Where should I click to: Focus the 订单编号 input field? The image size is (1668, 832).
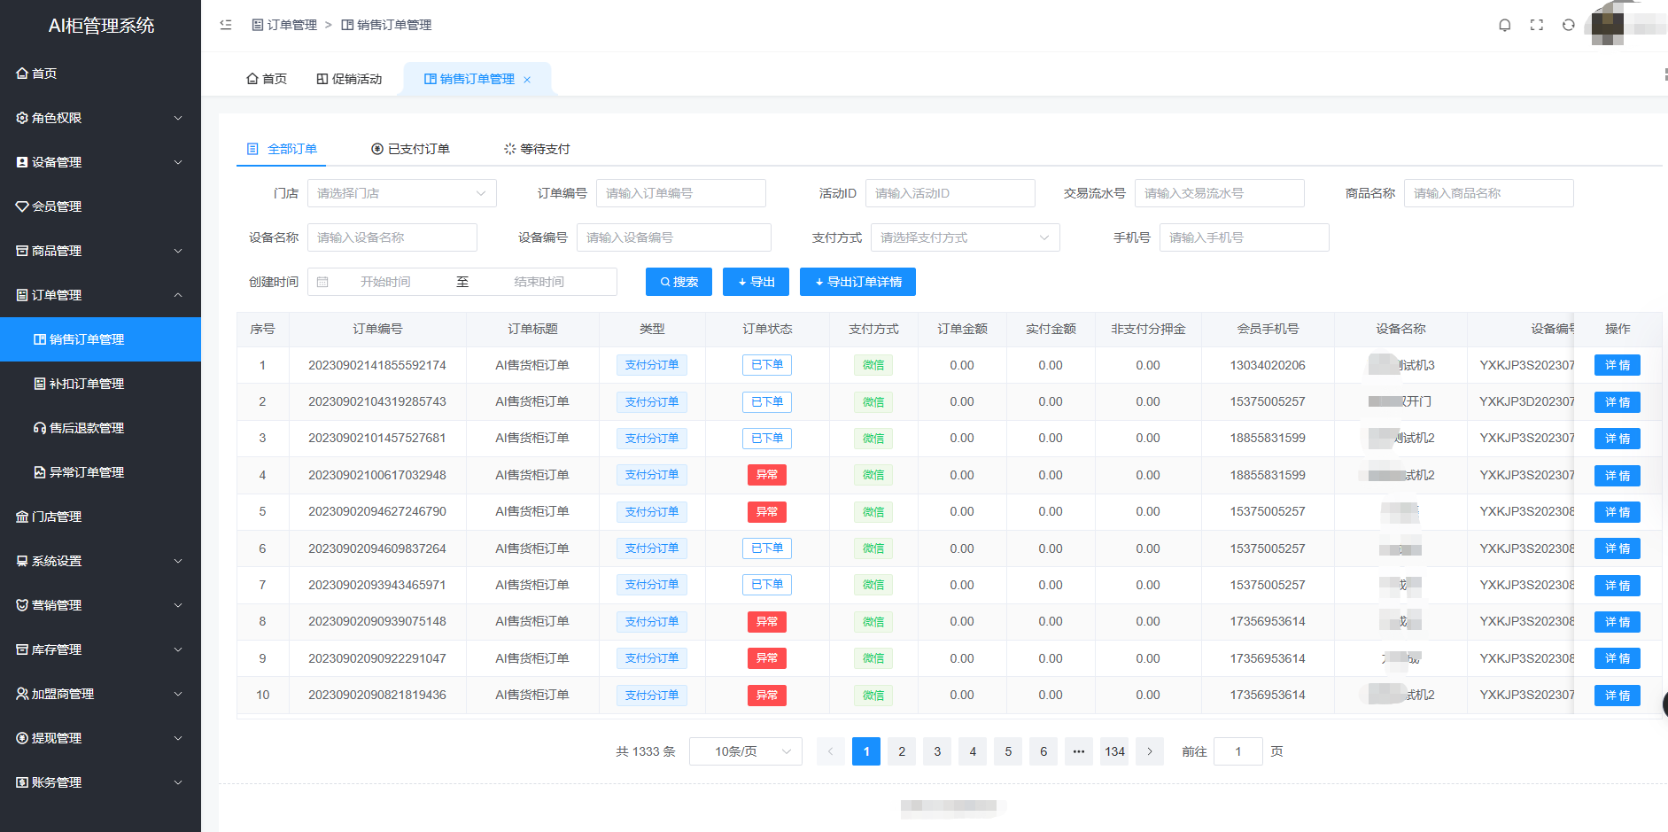tap(681, 193)
